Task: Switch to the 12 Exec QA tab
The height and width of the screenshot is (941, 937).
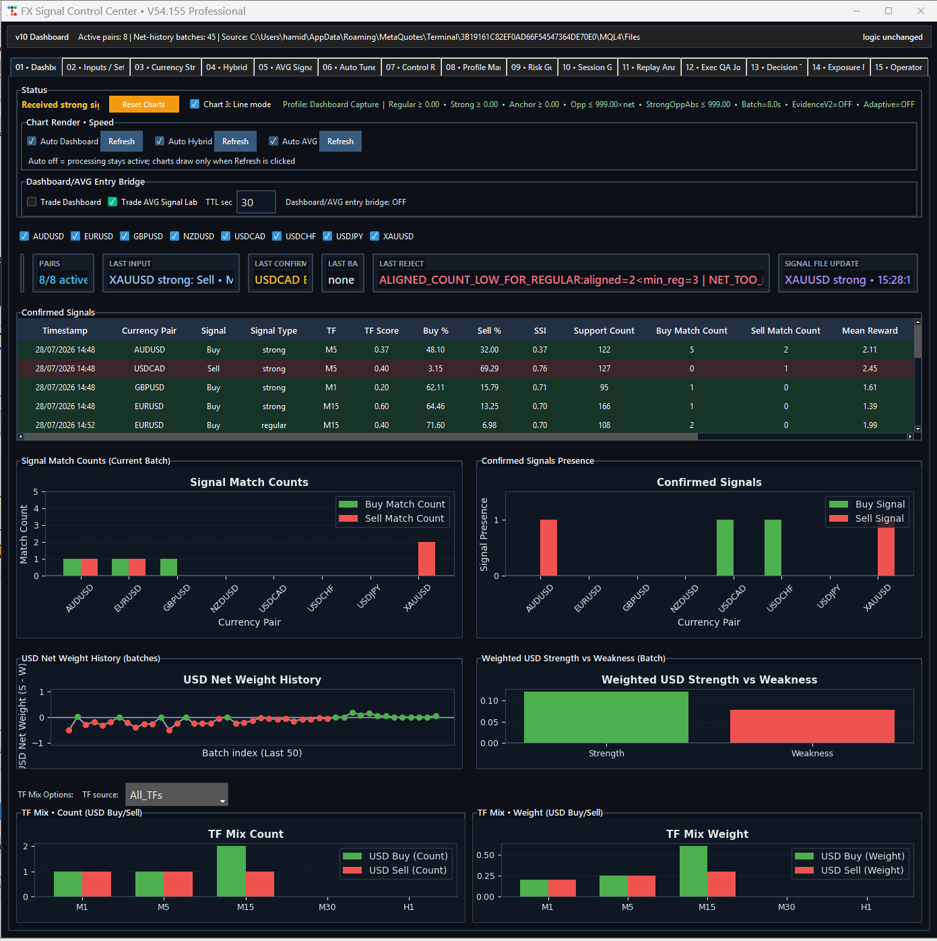Action: pos(713,67)
